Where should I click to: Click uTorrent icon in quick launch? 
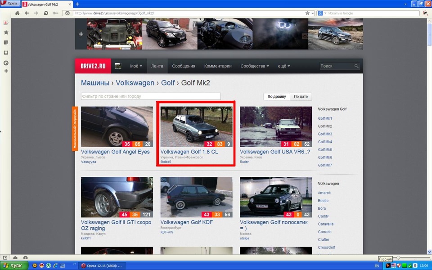49,265
